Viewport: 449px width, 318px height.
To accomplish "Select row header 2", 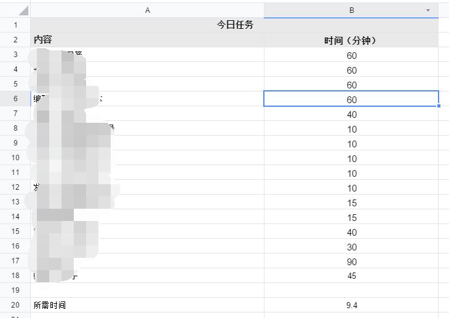I will [x=15, y=40].
